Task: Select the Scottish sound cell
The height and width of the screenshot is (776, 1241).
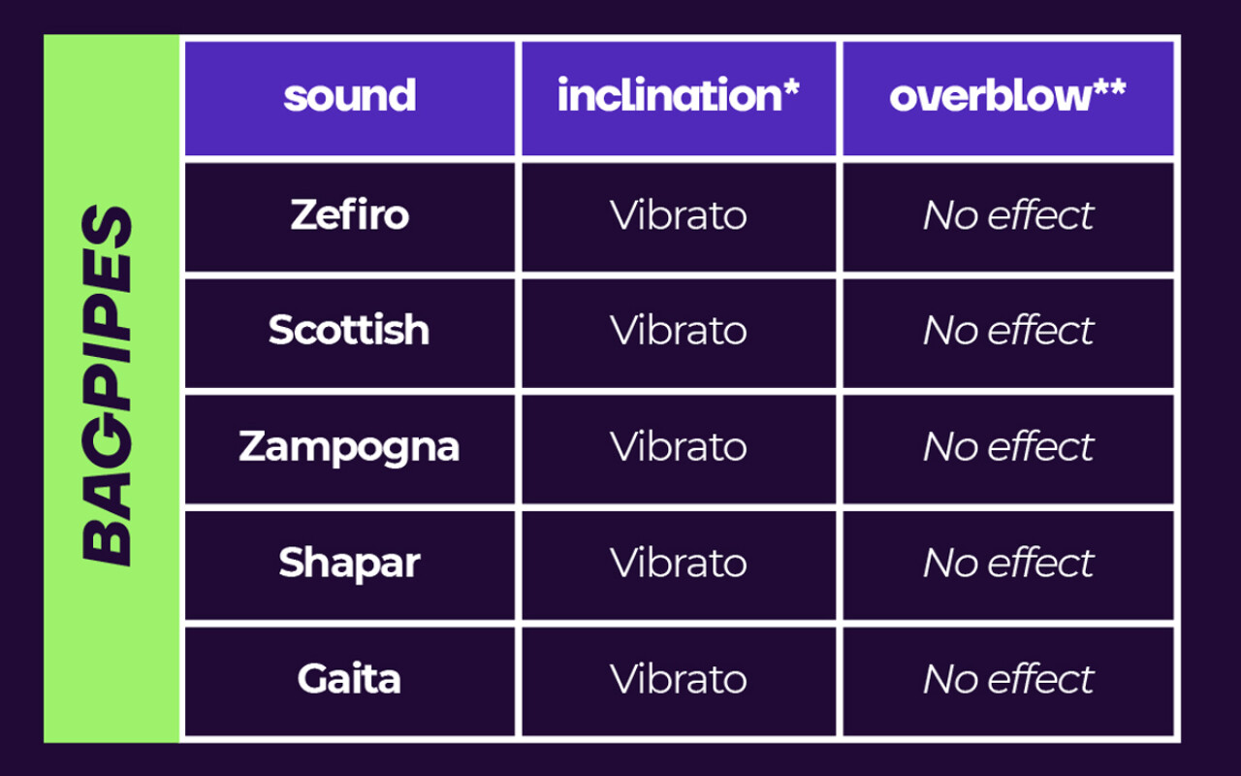Action: coord(349,333)
